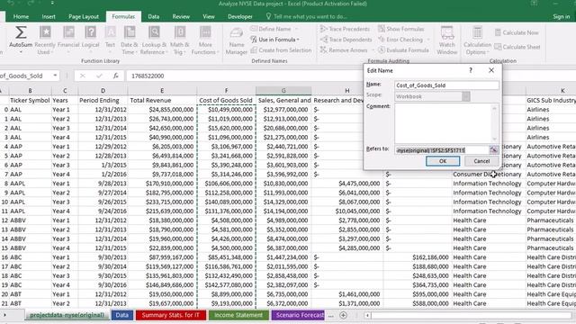This screenshot has width=576, height=324.
Task: Click Cost of Goods Sold header cell
Action: [226, 100]
